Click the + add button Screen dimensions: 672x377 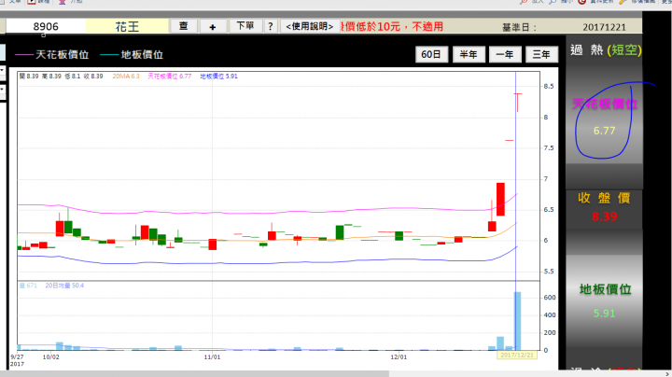point(213,26)
